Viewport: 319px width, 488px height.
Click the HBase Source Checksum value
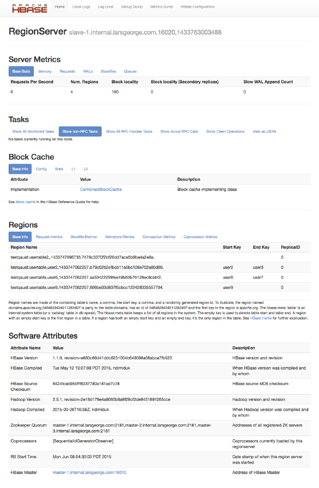tap(86, 383)
